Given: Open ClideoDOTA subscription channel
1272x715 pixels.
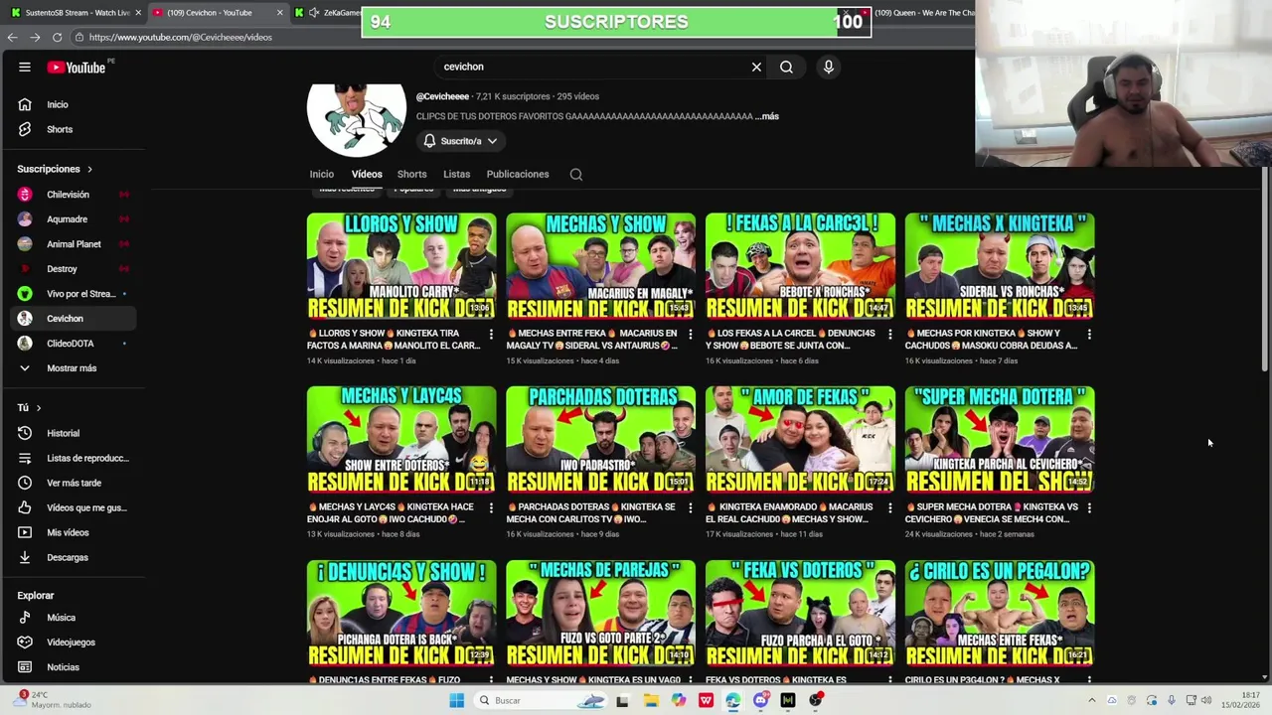Looking at the screenshot, I should pyautogui.click(x=69, y=344).
